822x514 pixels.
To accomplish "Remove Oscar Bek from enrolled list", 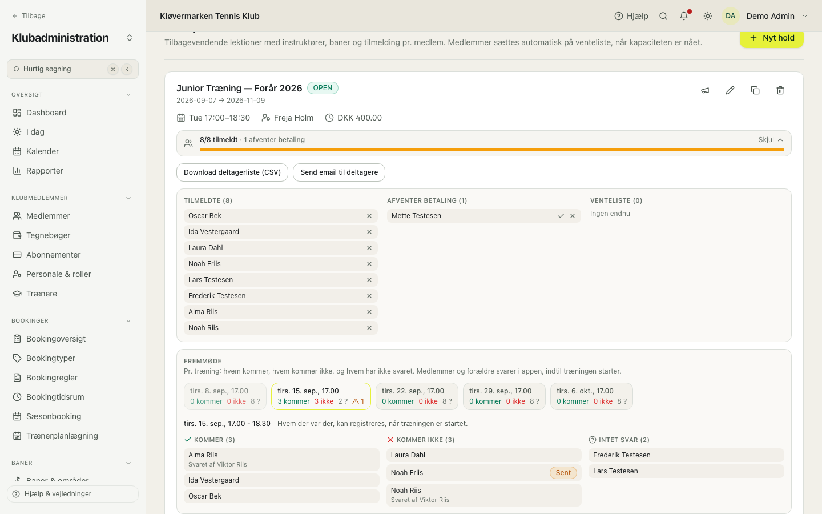I will click(x=369, y=216).
